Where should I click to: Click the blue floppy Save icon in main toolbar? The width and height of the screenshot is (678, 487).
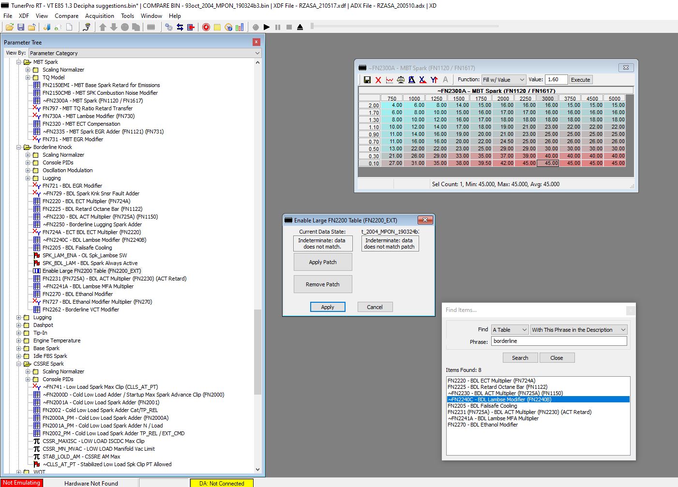click(20, 27)
